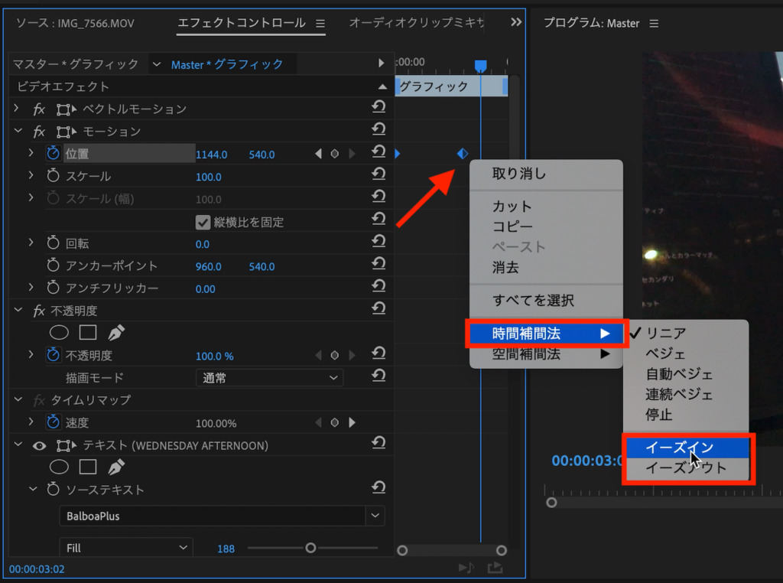783x583 pixels.
Task: Open Fill font style dropdown
Action: [126, 548]
